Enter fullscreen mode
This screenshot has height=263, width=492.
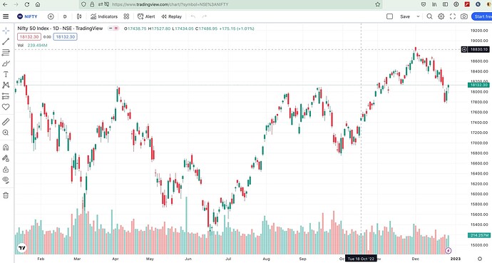click(x=453, y=16)
